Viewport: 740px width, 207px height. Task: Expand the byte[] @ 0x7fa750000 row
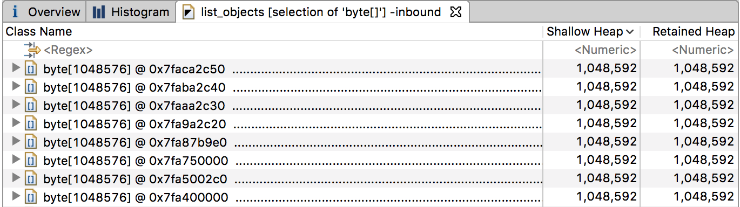pos(16,160)
